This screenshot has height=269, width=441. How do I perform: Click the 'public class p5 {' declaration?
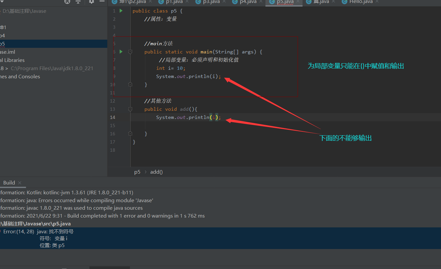(157, 11)
